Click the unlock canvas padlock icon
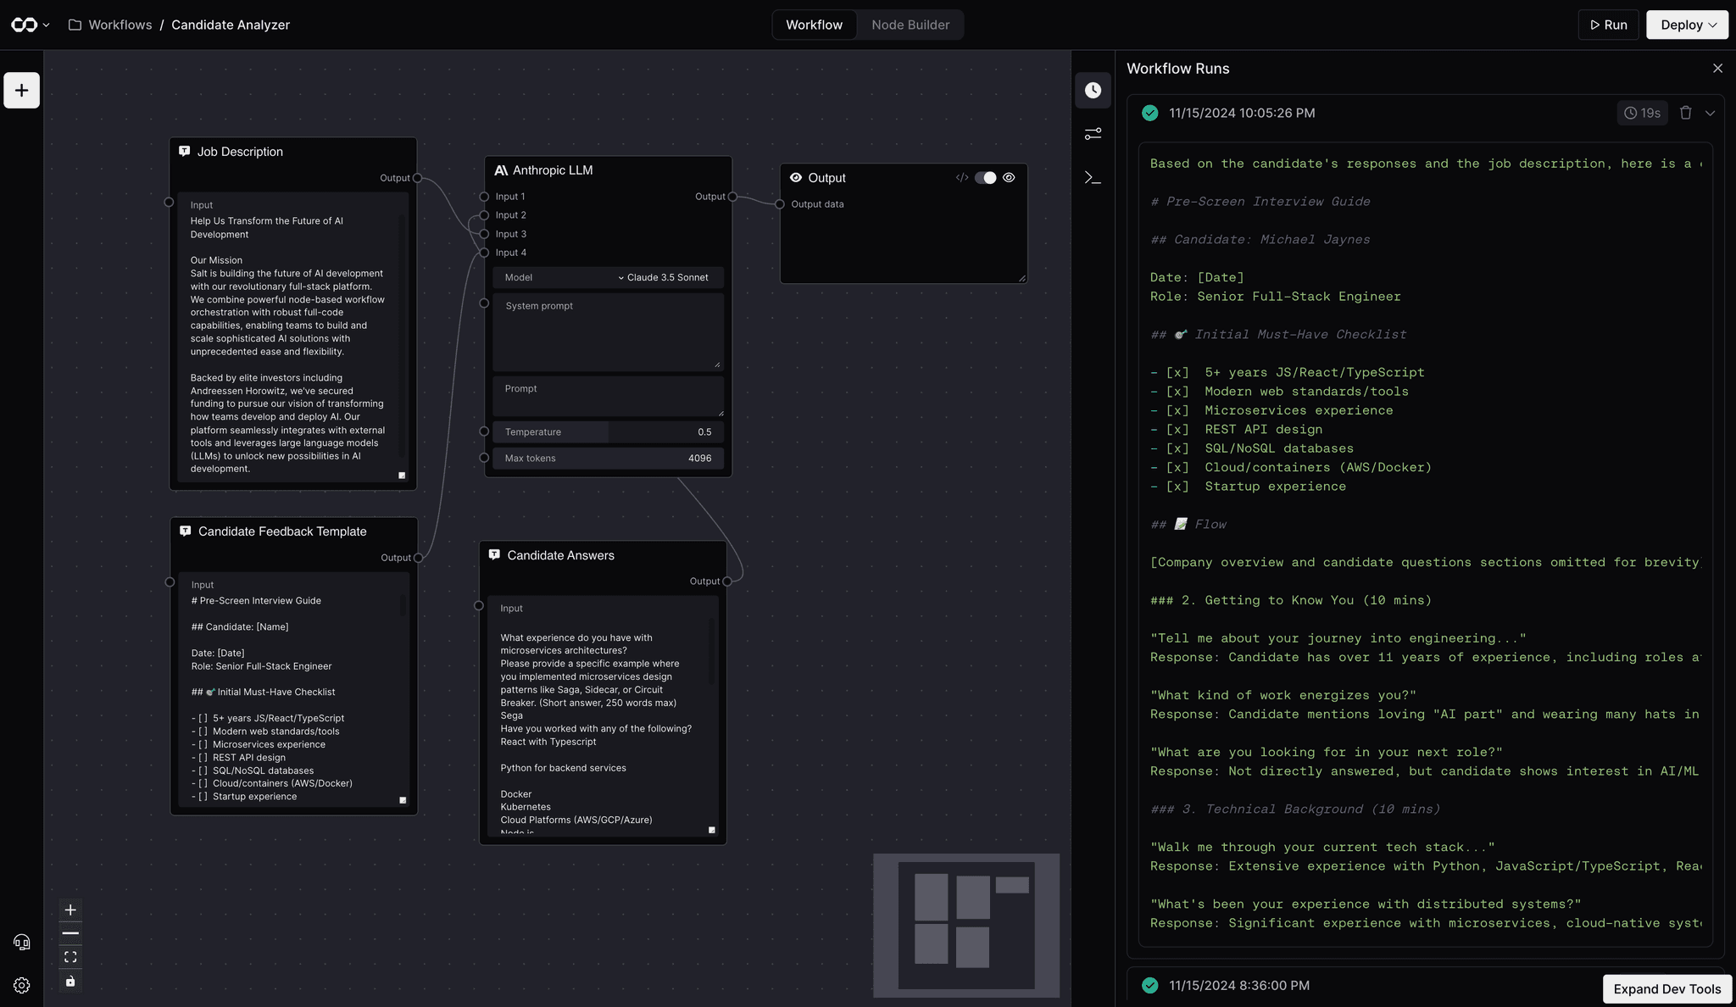1736x1007 pixels. pyautogui.click(x=70, y=982)
